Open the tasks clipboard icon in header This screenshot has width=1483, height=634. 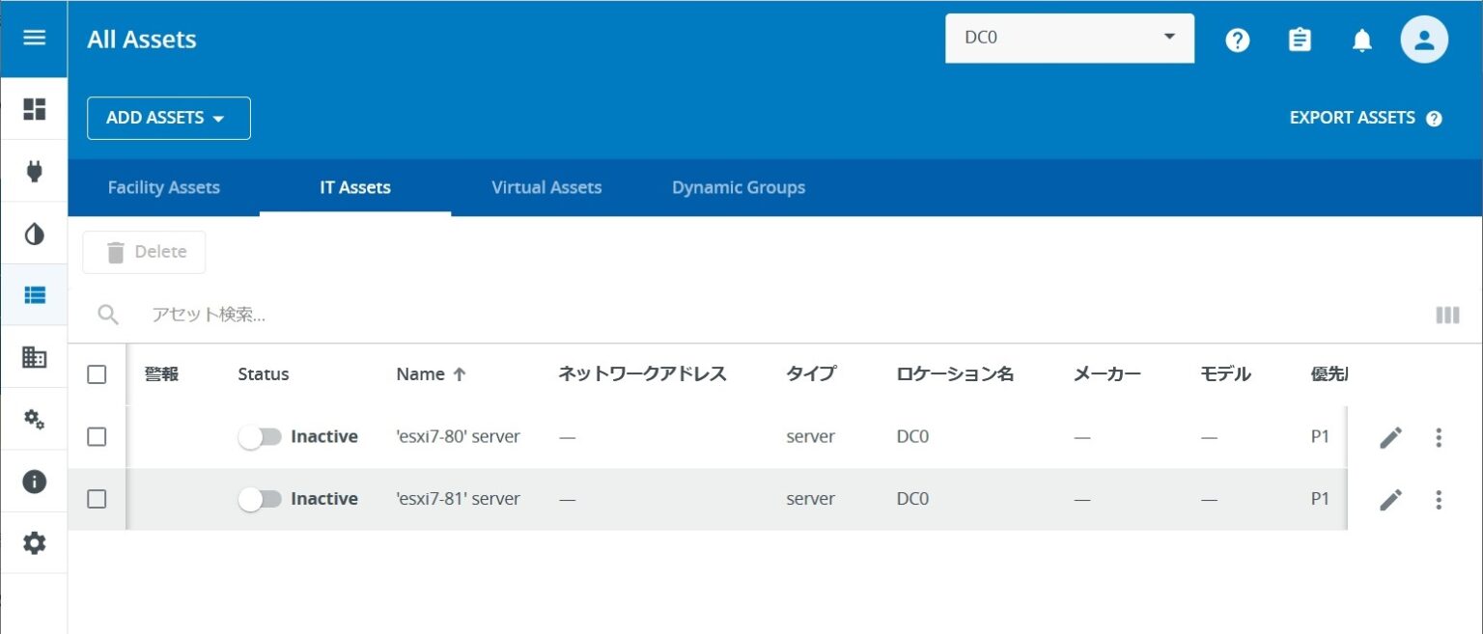pos(1300,40)
